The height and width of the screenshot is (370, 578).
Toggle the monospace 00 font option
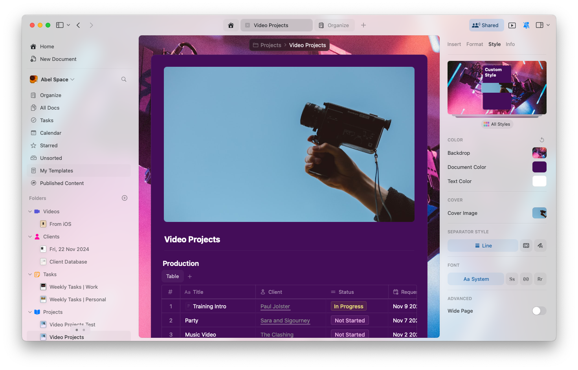(526, 279)
